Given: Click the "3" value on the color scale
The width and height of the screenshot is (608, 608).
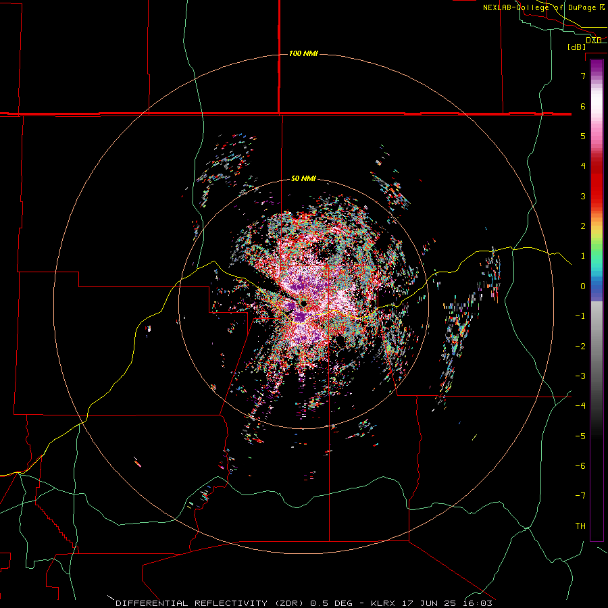Looking at the screenshot, I should [583, 196].
